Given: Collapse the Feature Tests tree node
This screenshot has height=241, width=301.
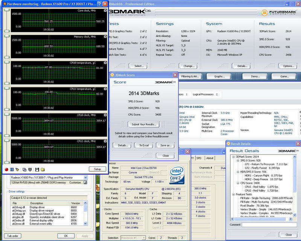Looking at the screenshot, I should (x=233, y=194).
